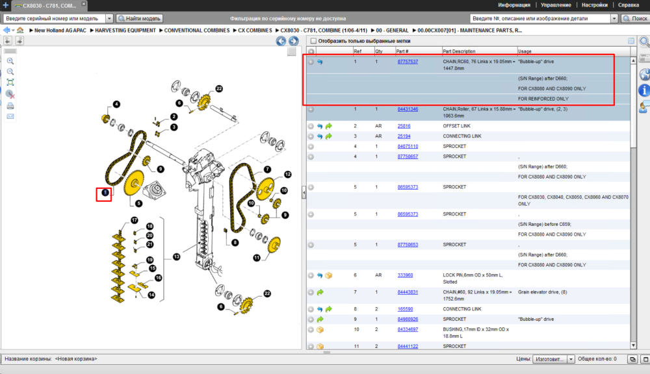
Task: Click blue replaced-by arrow for part 87757537
Action: coord(320,62)
